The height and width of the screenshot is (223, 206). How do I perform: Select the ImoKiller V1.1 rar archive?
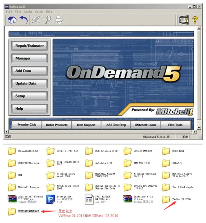139,199
